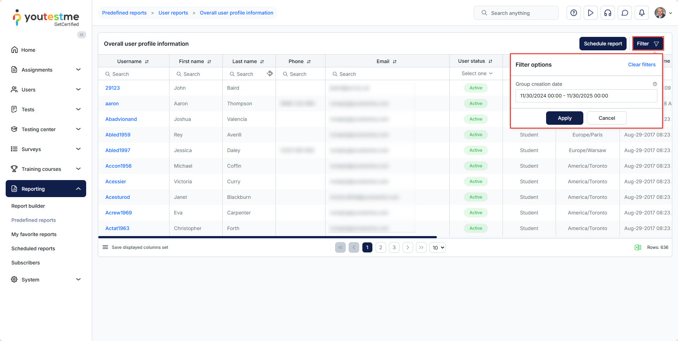The height and width of the screenshot is (341, 678).
Task: Open the User status 'Select one' dropdown
Action: [x=477, y=73]
